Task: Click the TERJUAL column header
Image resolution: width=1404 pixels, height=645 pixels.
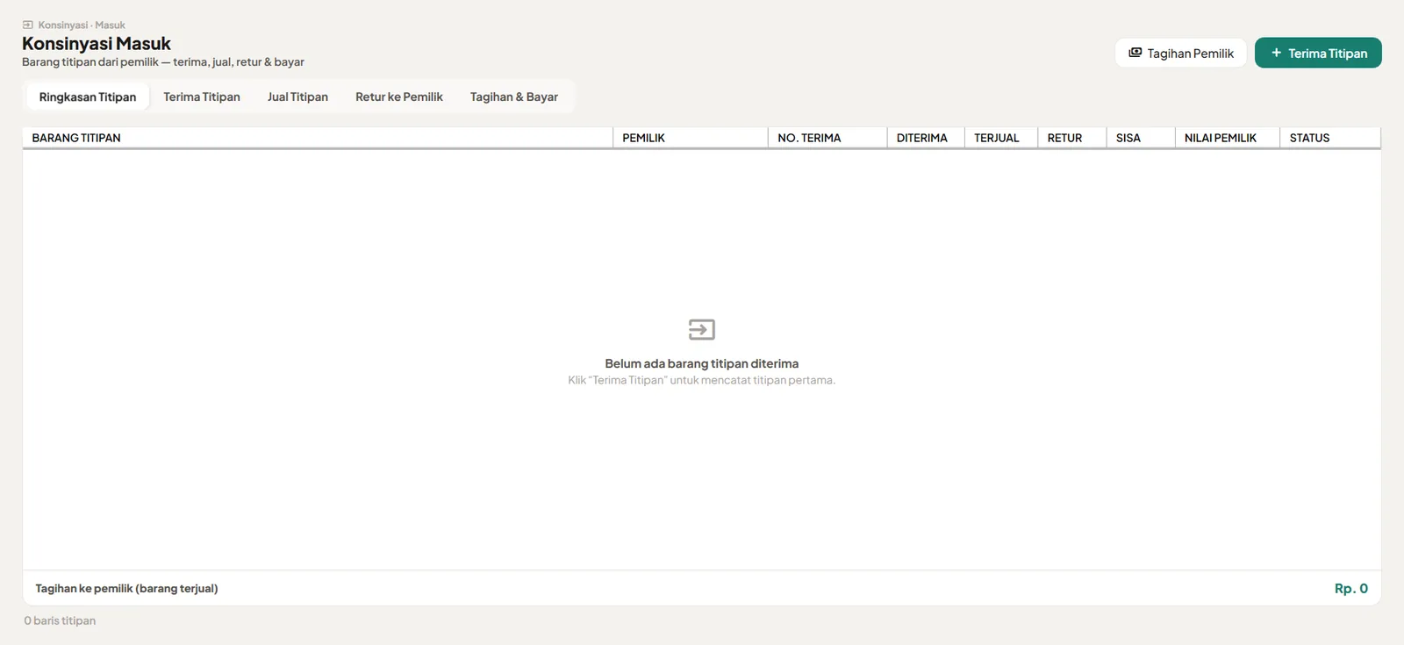Action: point(1001,138)
